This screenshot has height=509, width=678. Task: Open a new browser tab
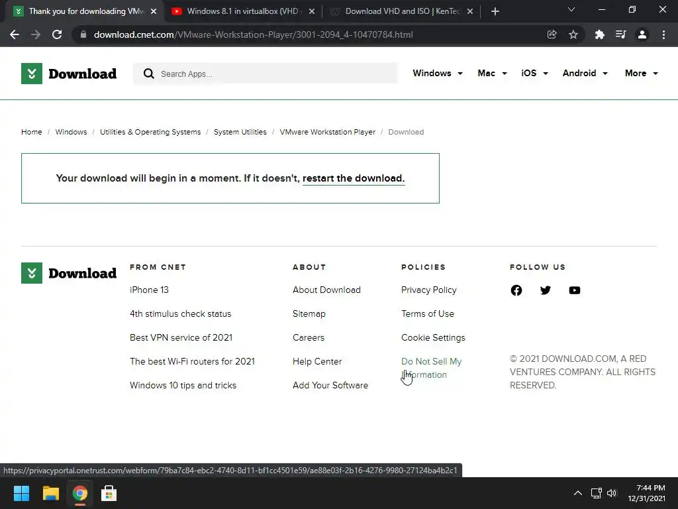coord(495,11)
